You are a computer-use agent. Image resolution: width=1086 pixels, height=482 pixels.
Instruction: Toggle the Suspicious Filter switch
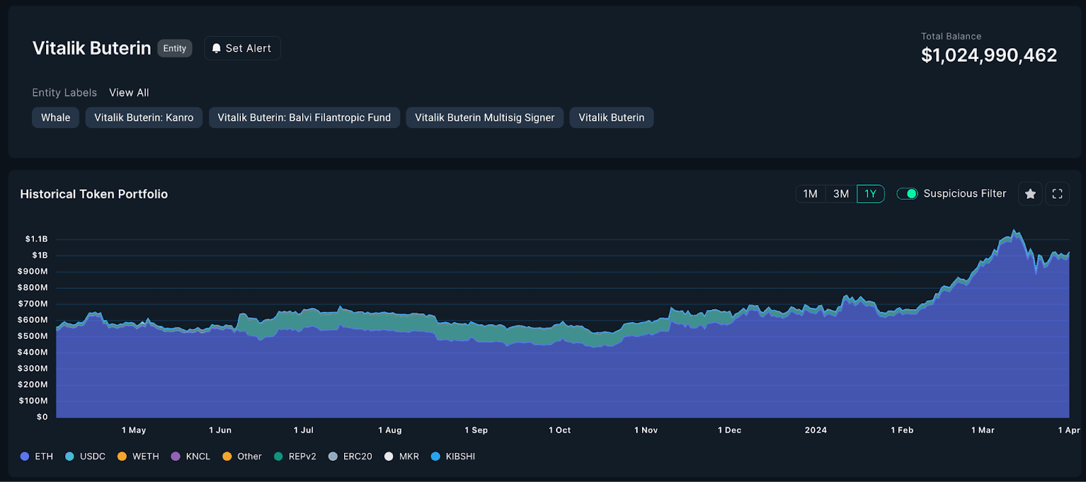click(x=907, y=194)
